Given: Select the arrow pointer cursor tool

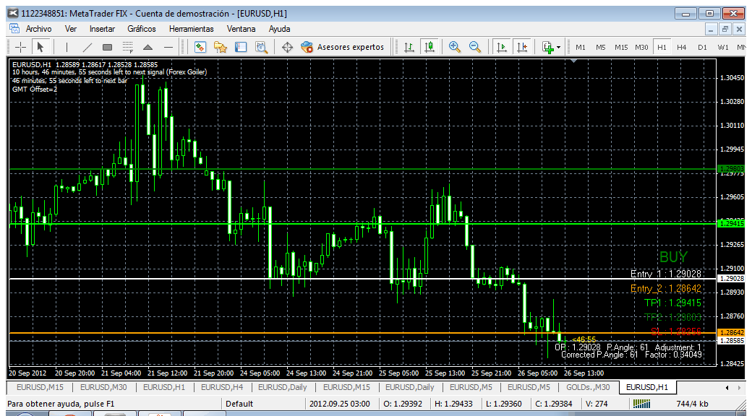Looking at the screenshot, I should coord(40,47).
